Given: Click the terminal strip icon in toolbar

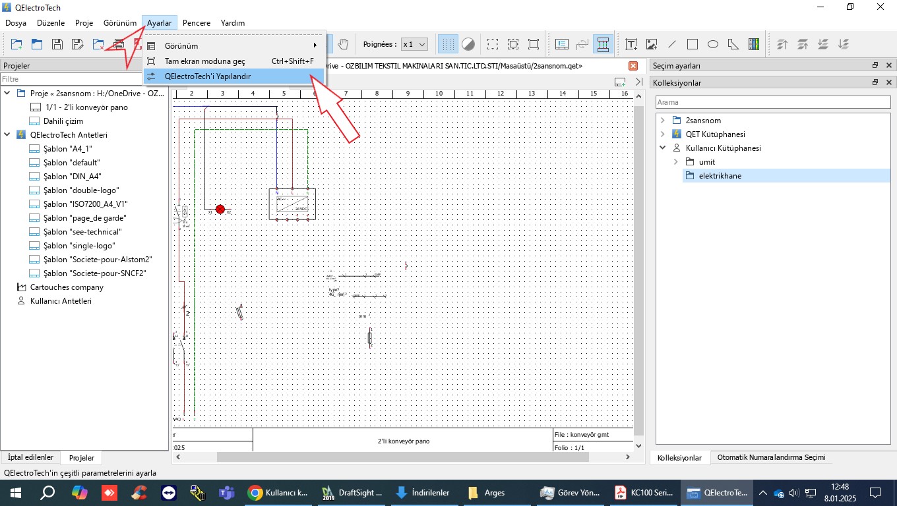Looking at the screenshot, I should tap(754, 44).
